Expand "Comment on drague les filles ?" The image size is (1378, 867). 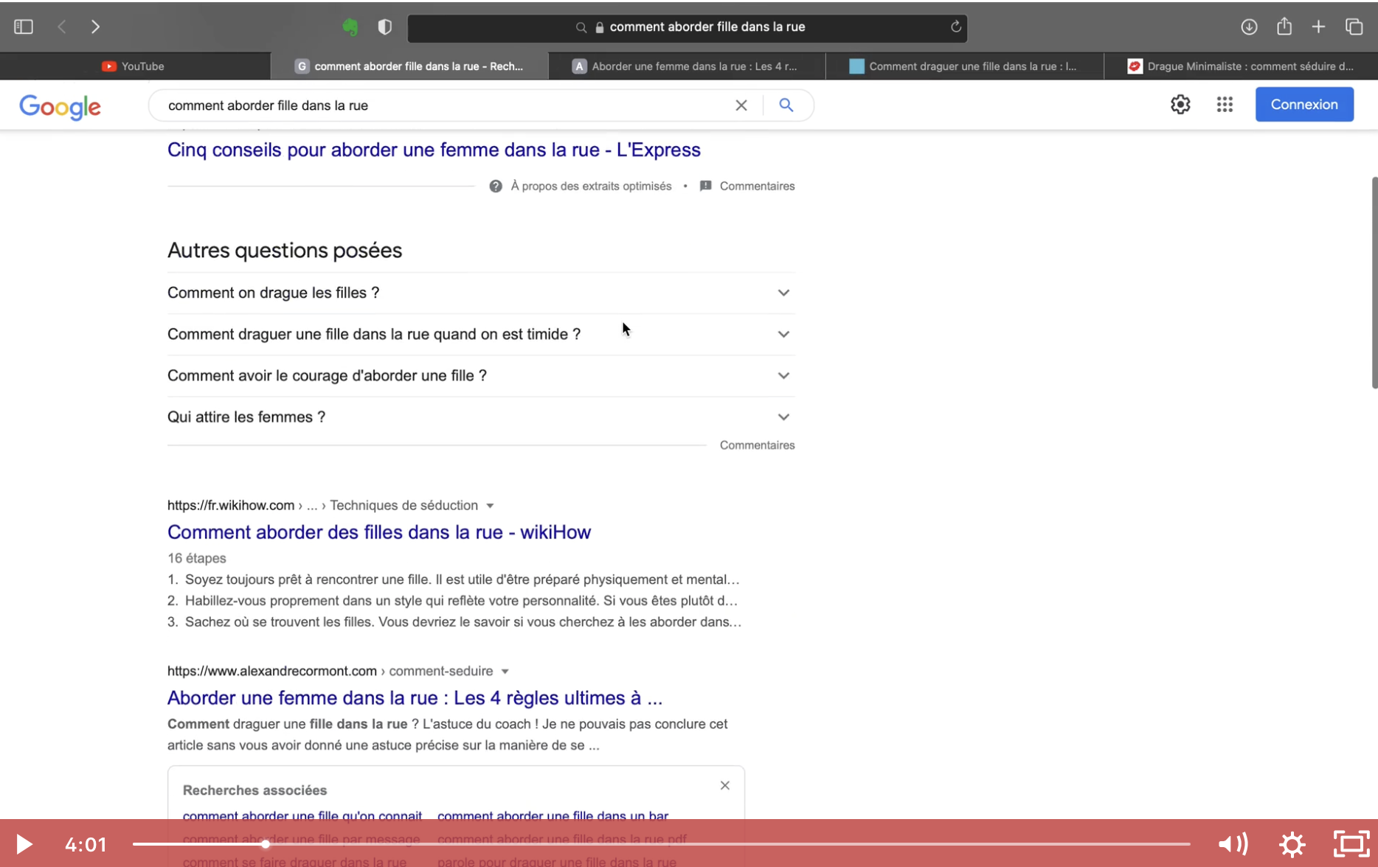(481, 293)
